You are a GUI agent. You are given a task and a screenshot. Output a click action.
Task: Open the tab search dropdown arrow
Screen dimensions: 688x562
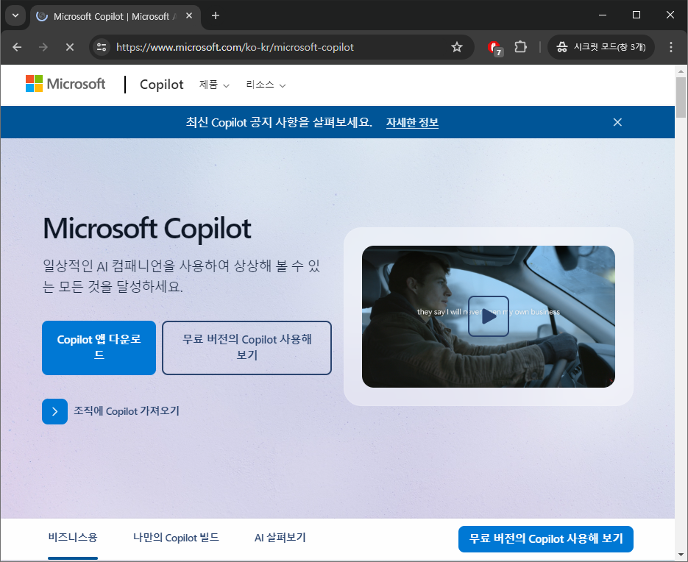click(x=15, y=15)
